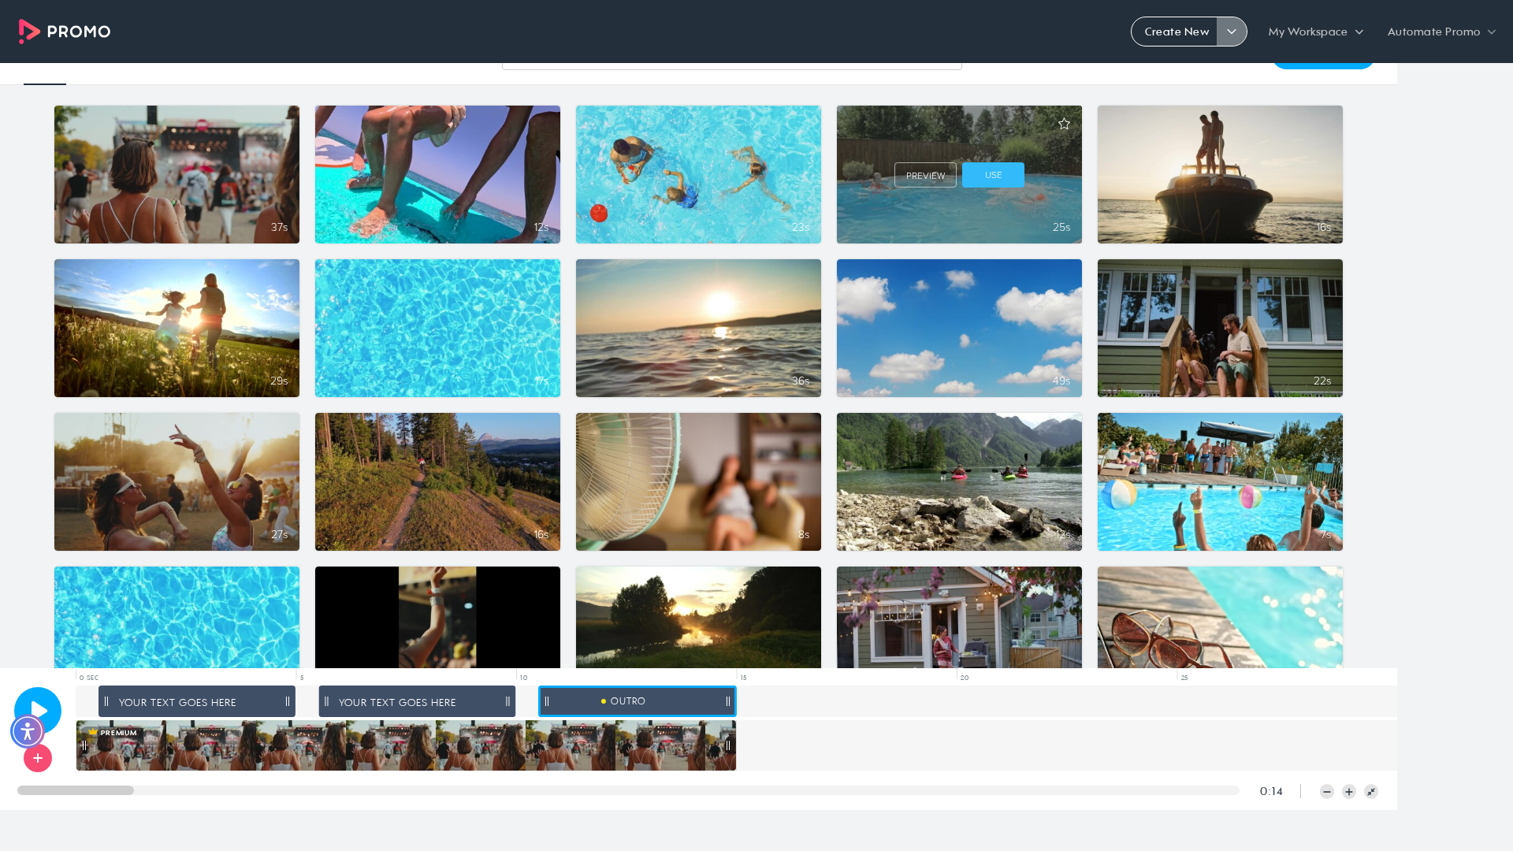Click the OUTRO block left handle
Screen dimensions: 1513x851
pos(547,701)
